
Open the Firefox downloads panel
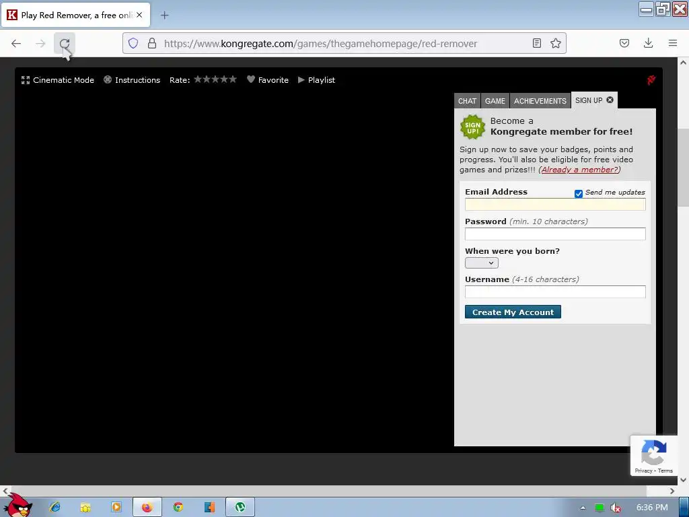pos(648,43)
